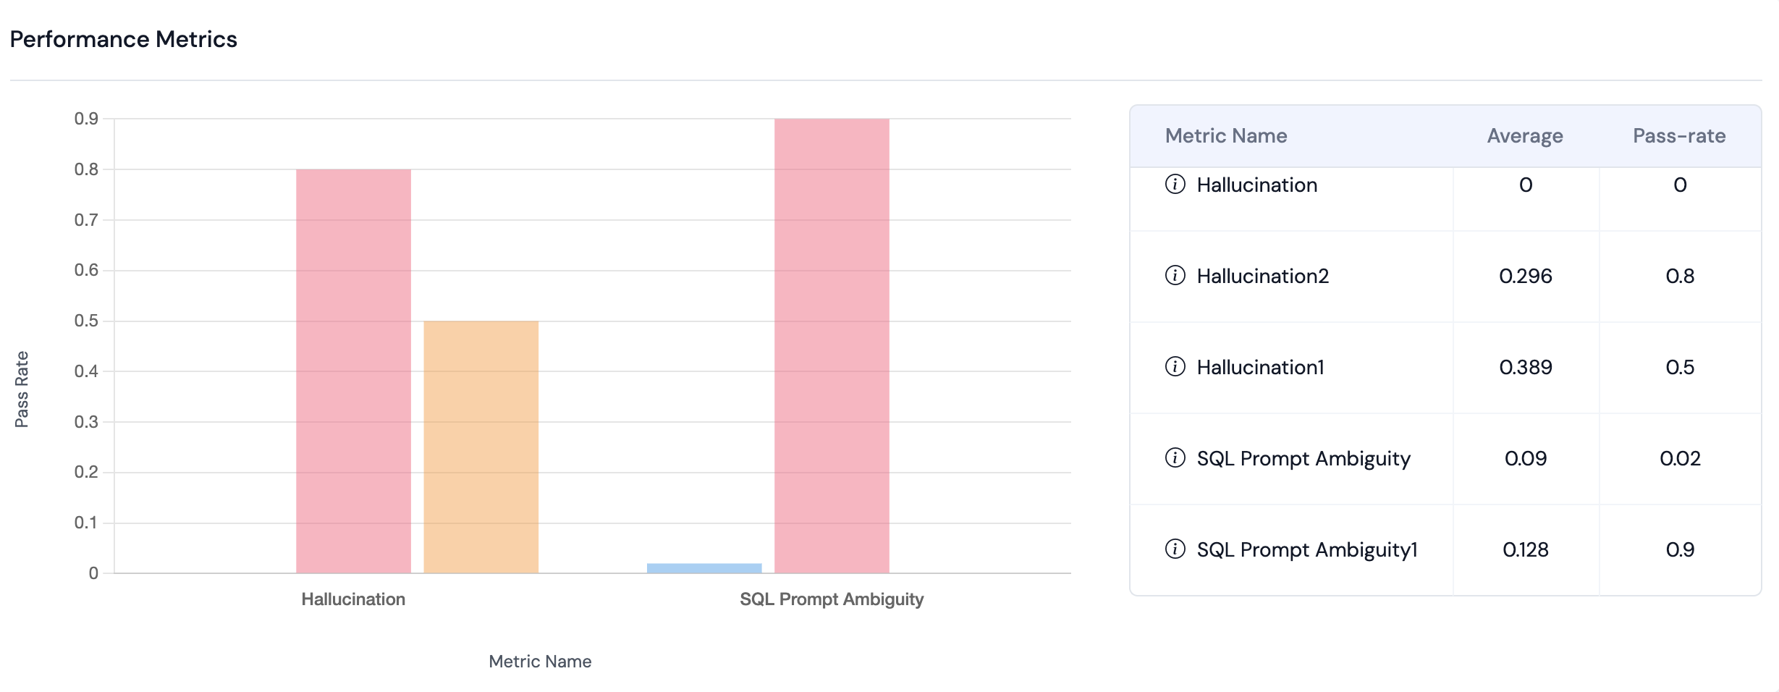Click the info icon beside SQL Prompt Ambiguity
Image resolution: width=1779 pixels, height=692 pixels.
tap(1175, 458)
